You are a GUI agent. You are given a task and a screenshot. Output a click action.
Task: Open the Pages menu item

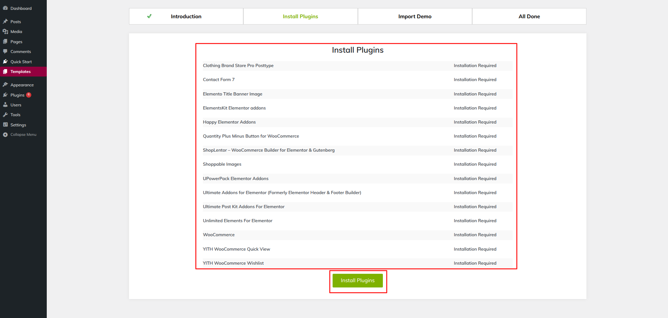(23, 41)
